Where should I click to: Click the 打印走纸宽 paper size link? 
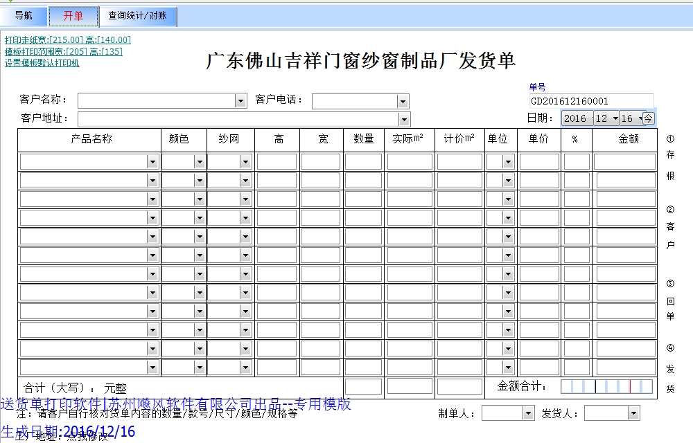(x=68, y=39)
